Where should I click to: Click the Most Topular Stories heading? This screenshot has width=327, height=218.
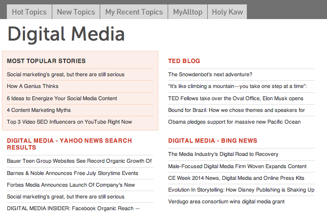[46, 61]
